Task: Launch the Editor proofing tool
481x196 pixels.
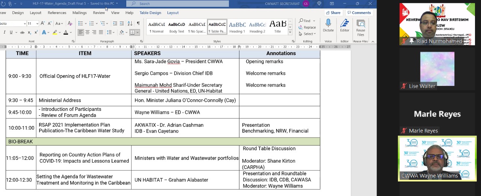Action: click(x=344, y=25)
